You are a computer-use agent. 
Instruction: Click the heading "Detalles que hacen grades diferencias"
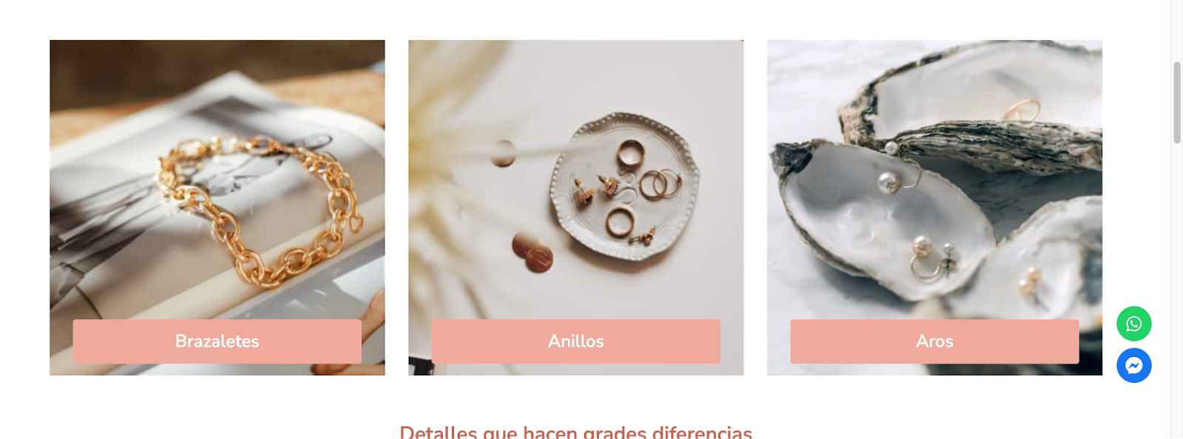coord(576,432)
